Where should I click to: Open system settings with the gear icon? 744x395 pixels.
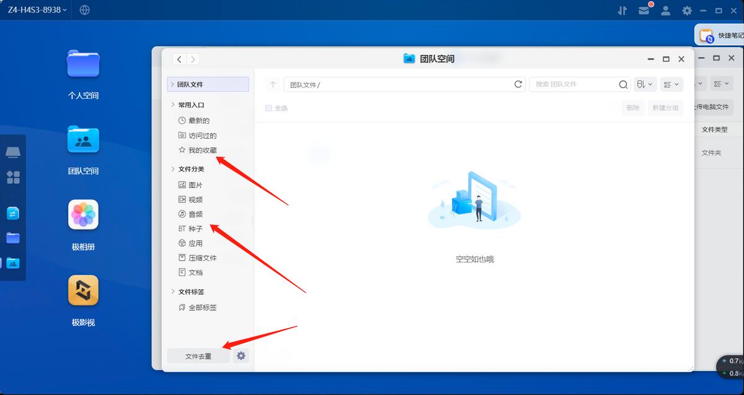[x=686, y=10]
